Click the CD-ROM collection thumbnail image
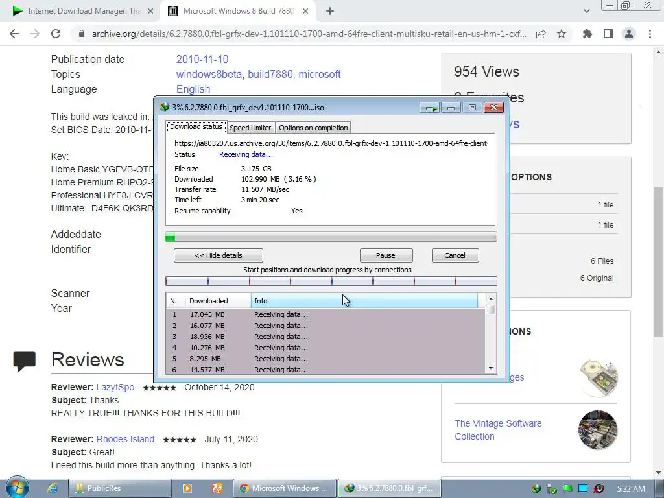664x498 pixels. click(x=598, y=378)
